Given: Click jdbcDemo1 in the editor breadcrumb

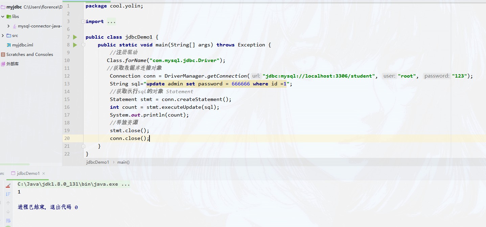Looking at the screenshot, I should 97,162.
